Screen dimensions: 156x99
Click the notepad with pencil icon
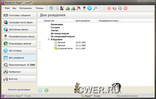tap(103, 8)
